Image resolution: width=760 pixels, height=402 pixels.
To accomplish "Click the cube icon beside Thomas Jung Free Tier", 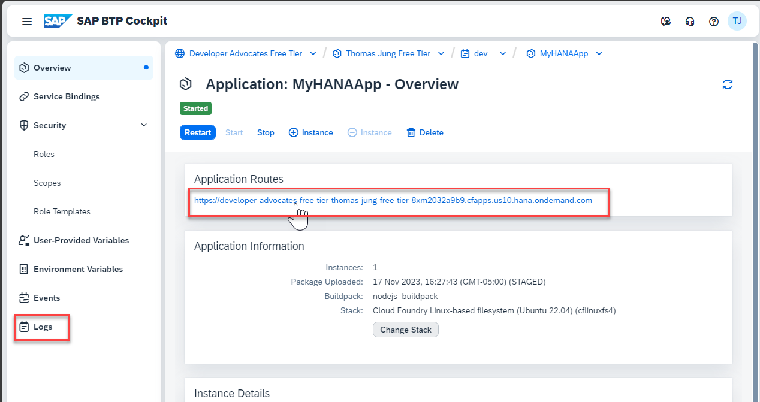I will (x=337, y=53).
